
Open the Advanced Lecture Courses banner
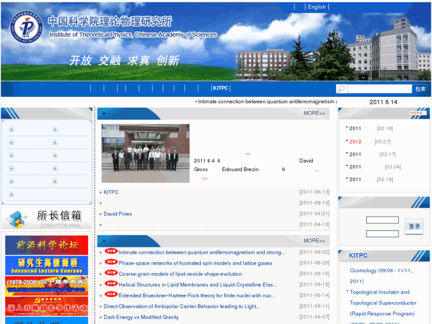click(x=46, y=266)
